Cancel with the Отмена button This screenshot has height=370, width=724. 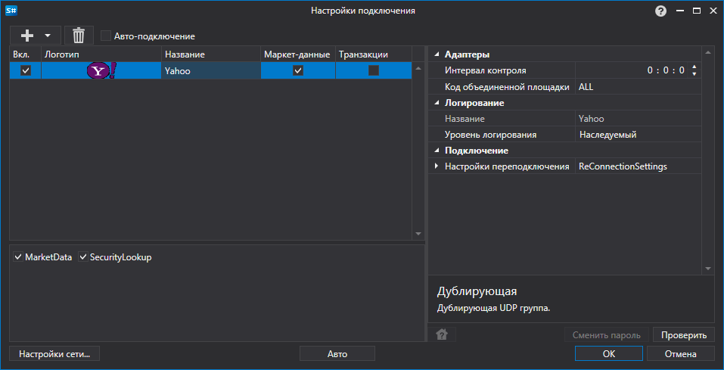click(681, 354)
